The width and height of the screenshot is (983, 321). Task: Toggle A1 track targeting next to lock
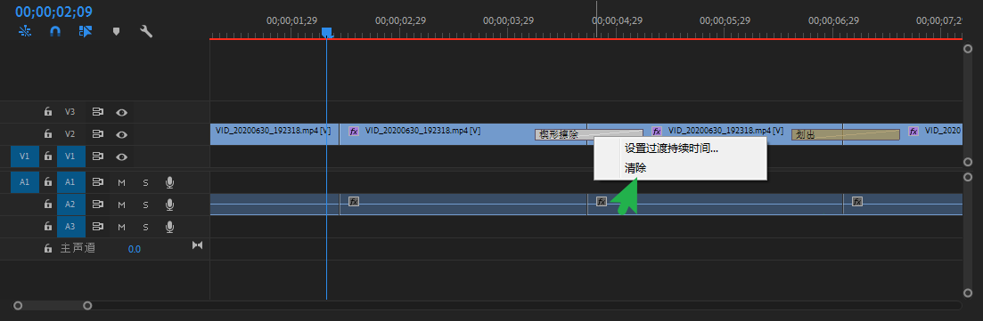click(70, 182)
